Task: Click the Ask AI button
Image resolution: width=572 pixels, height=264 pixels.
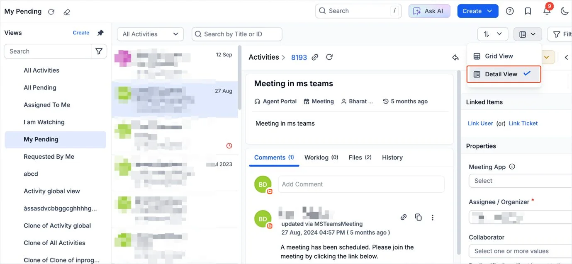Action: click(429, 11)
